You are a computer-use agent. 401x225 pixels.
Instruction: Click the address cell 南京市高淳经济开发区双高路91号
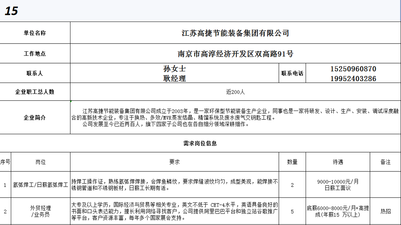235,54
